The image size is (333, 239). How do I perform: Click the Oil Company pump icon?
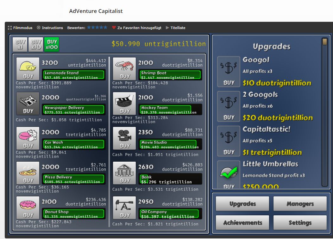pos(124,207)
